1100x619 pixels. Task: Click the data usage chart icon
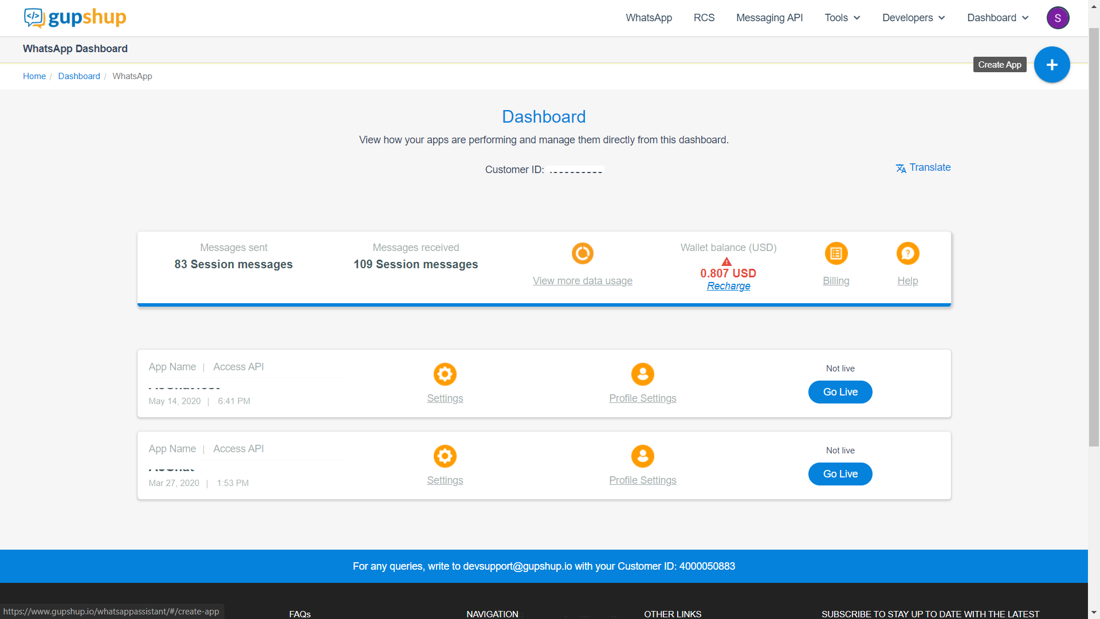583,253
